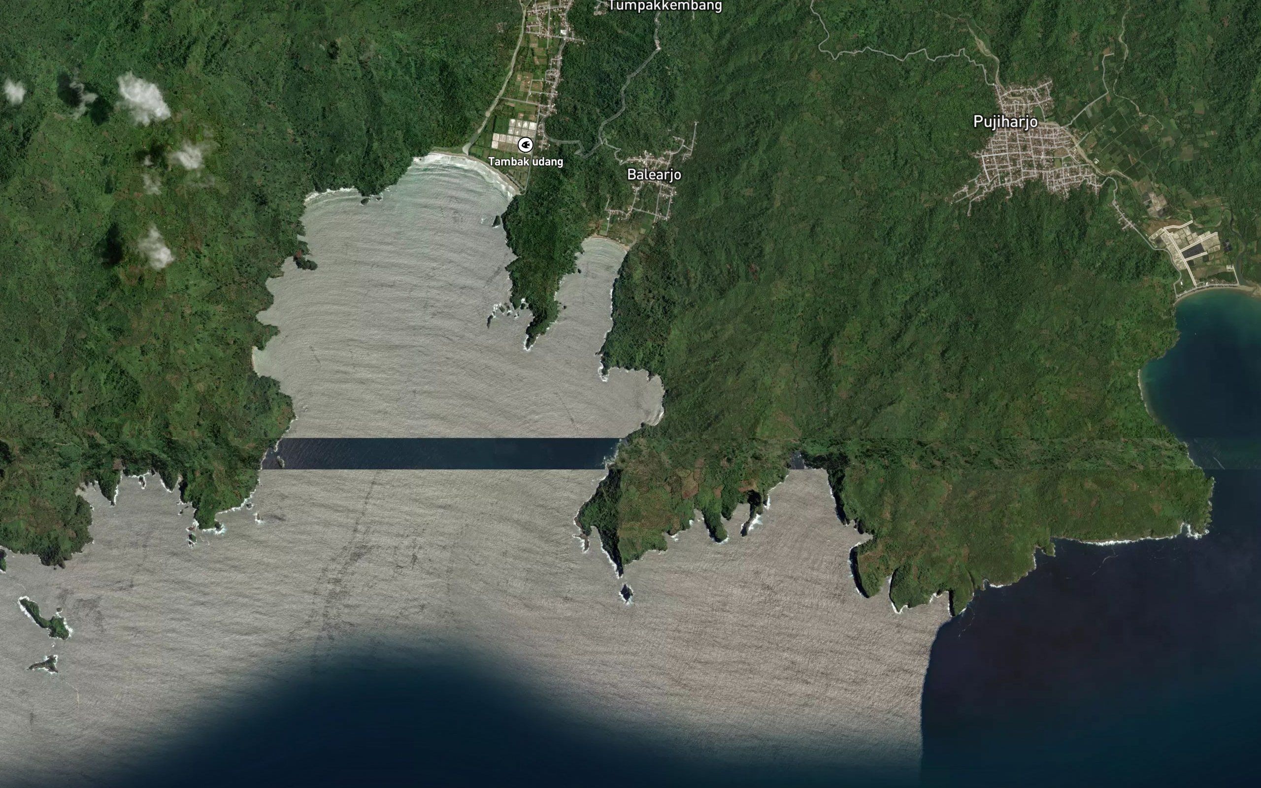Select the Tumpakkembang label at the top edge

click(x=665, y=6)
